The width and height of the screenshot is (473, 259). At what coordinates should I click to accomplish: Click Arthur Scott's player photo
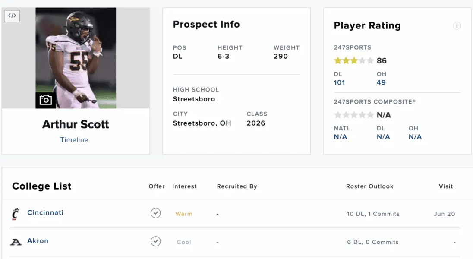click(76, 56)
